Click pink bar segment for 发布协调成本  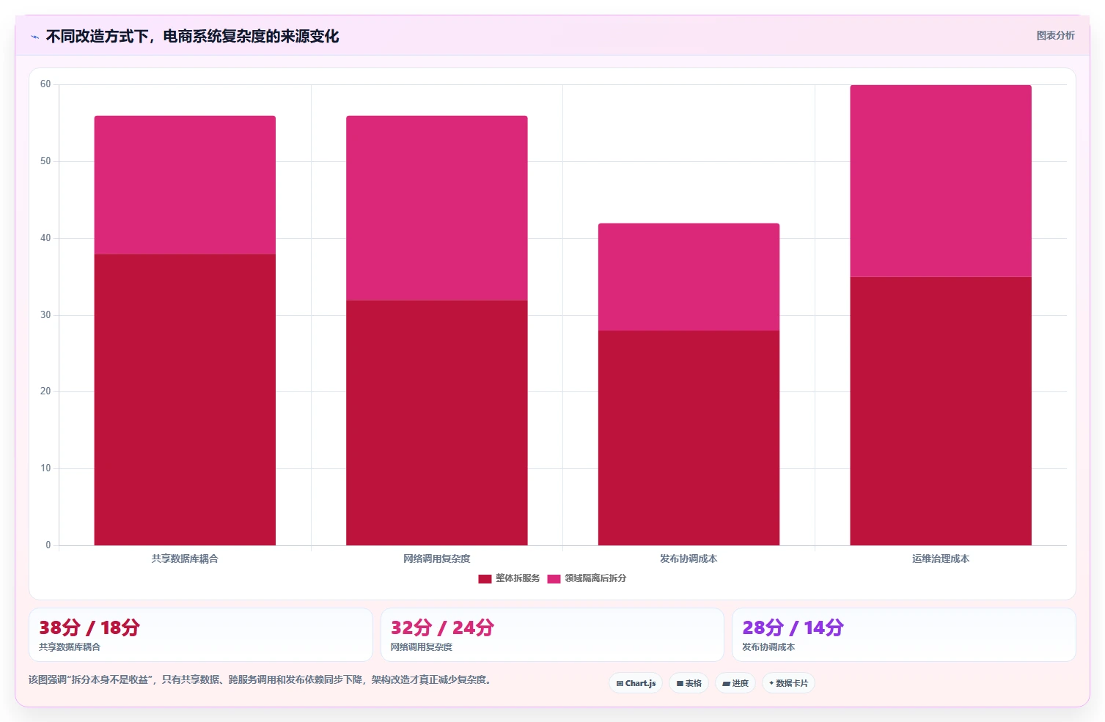(x=689, y=277)
